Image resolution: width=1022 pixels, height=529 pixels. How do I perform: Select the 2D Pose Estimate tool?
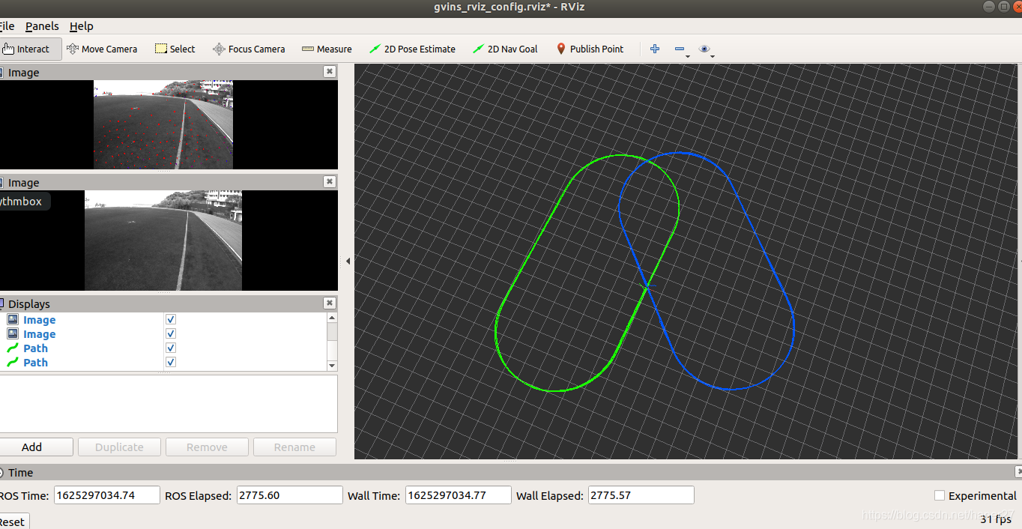pyautogui.click(x=412, y=49)
